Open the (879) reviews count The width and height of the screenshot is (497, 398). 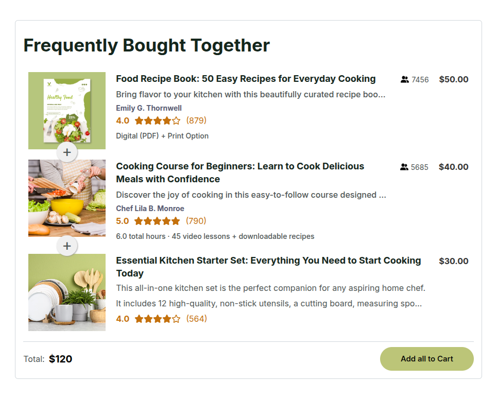(196, 120)
